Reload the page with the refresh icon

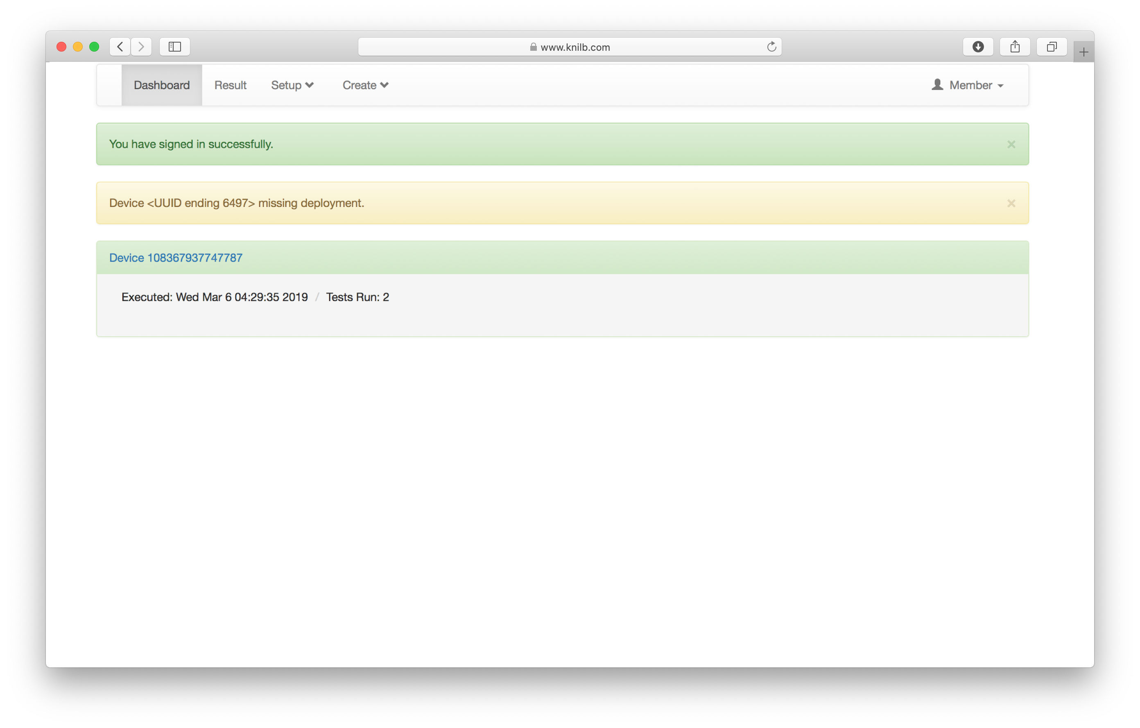click(771, 46)
